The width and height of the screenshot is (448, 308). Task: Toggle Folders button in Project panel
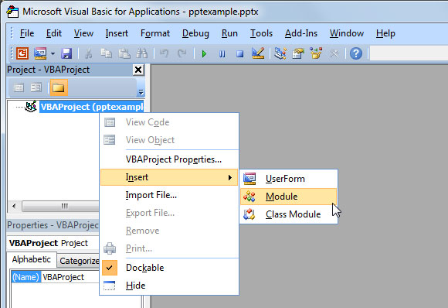click(x=59, y=87)
